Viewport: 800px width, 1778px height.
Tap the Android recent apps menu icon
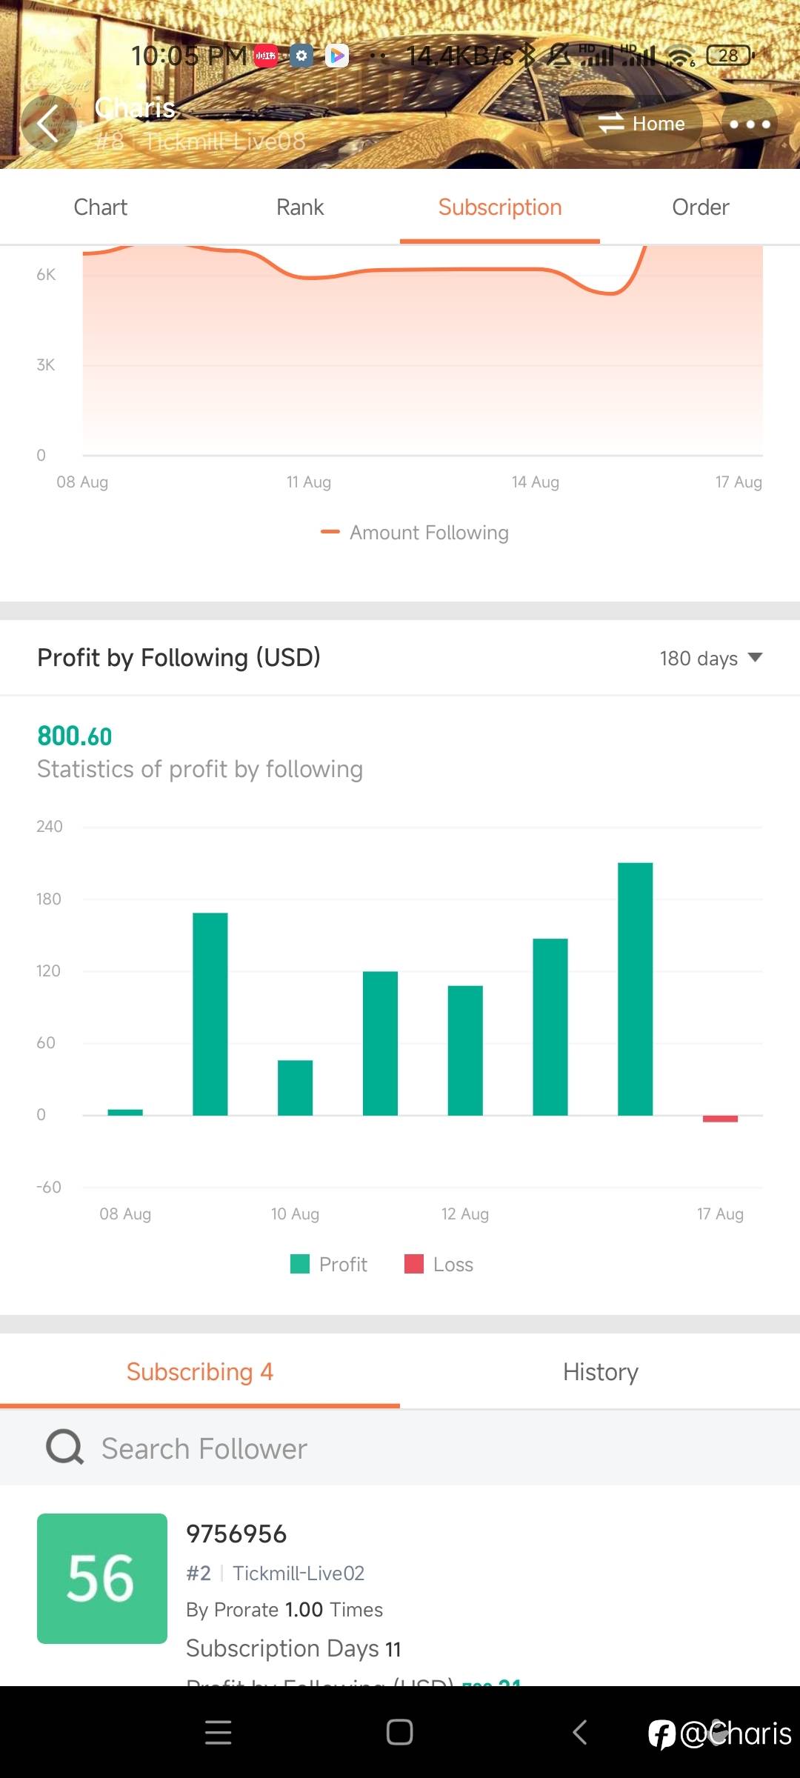pyautogui.click(x=218, y=1732)
